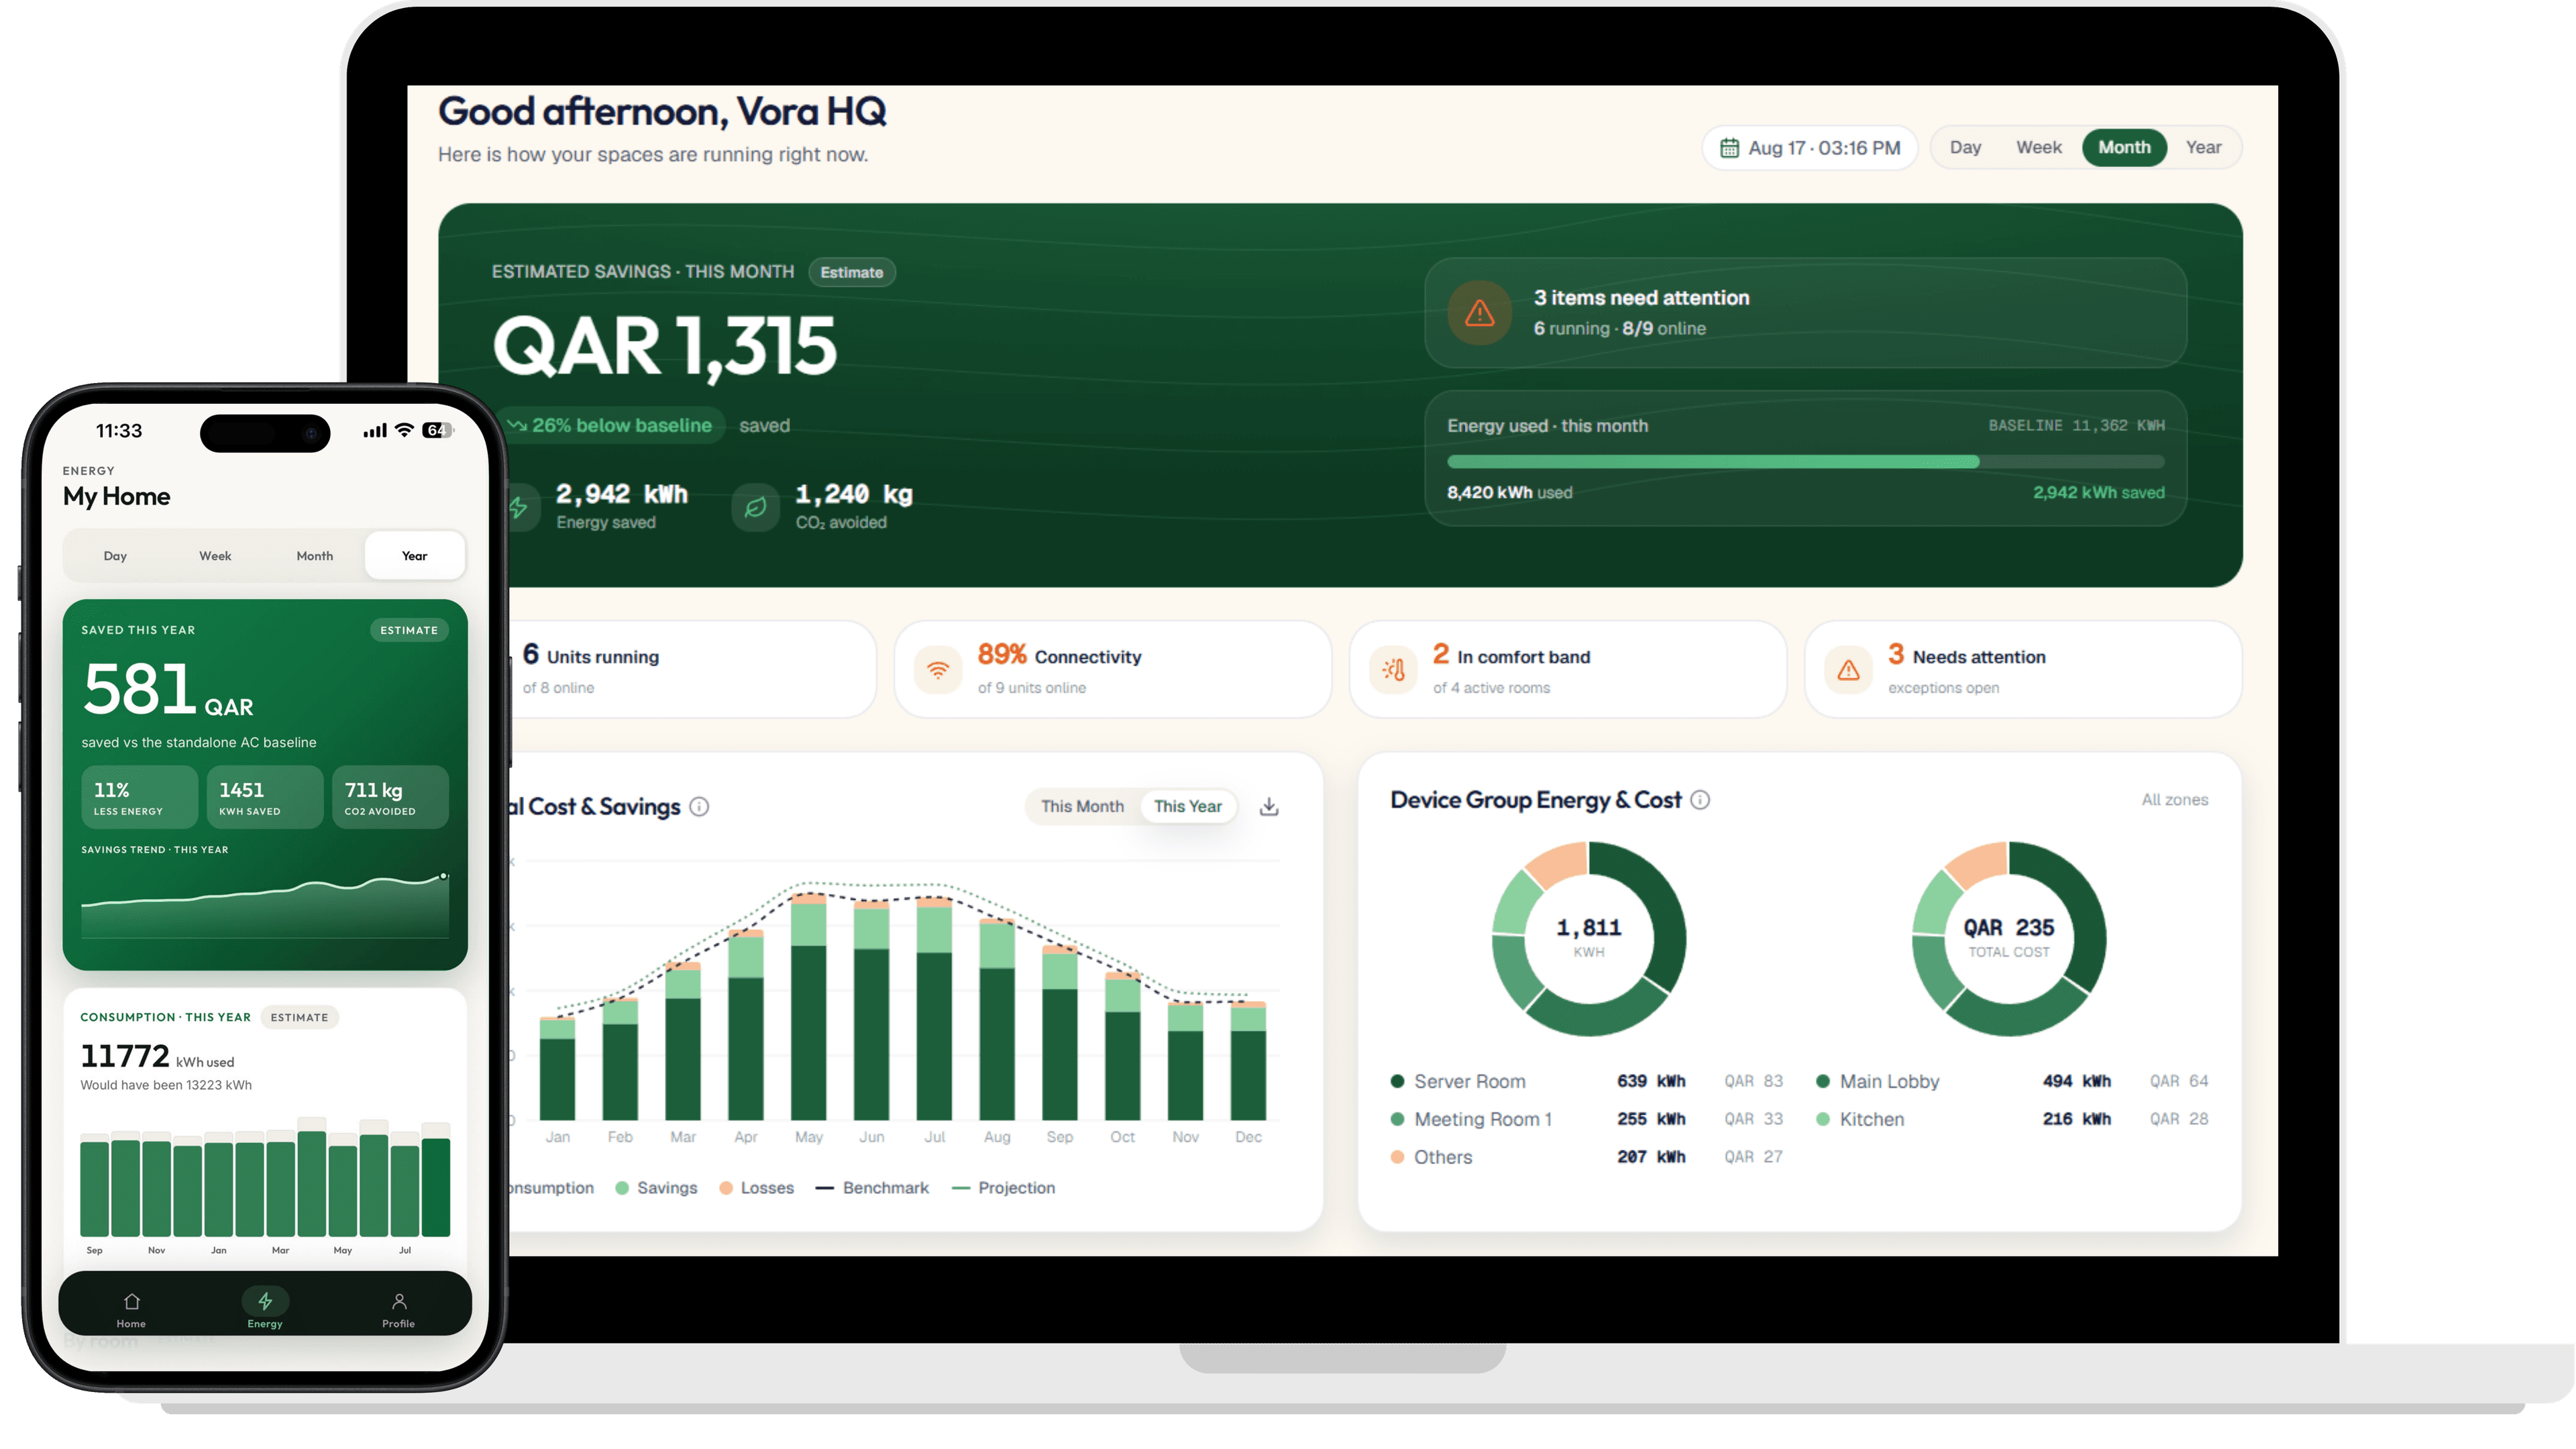Click the Estimate badge beside Estimated Savings
This screenshot has width=2576, height=1449.
(x=851, y=272)
